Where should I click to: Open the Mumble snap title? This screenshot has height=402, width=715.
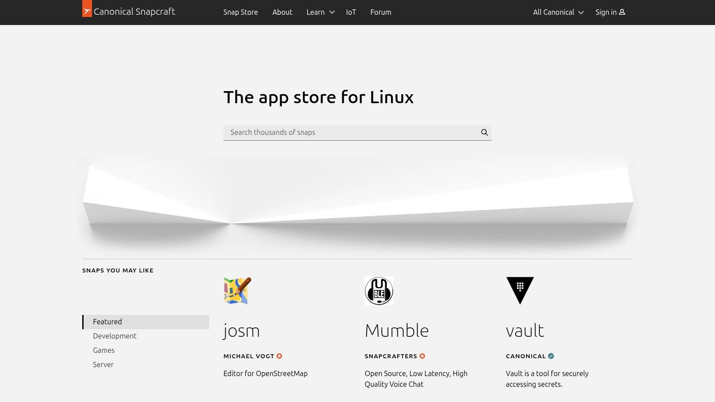[x=396, y=331]
